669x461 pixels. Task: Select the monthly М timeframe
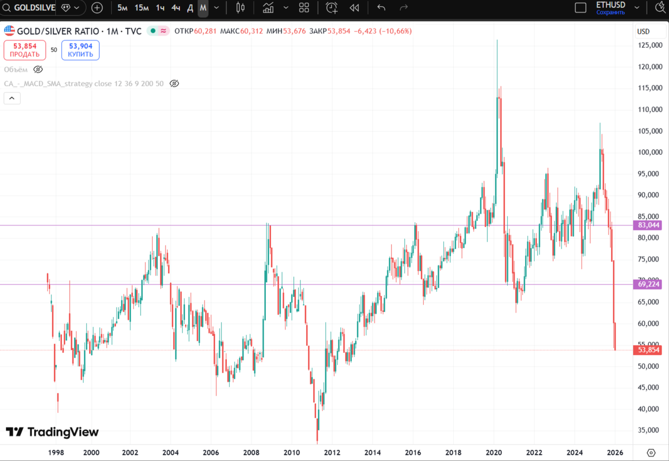pyautogui.click(x=203, y=8)
